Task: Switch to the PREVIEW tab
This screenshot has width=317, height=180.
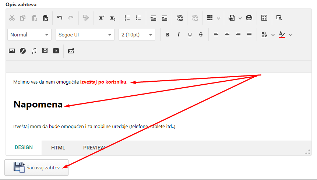Action: (x=94, y=148)
